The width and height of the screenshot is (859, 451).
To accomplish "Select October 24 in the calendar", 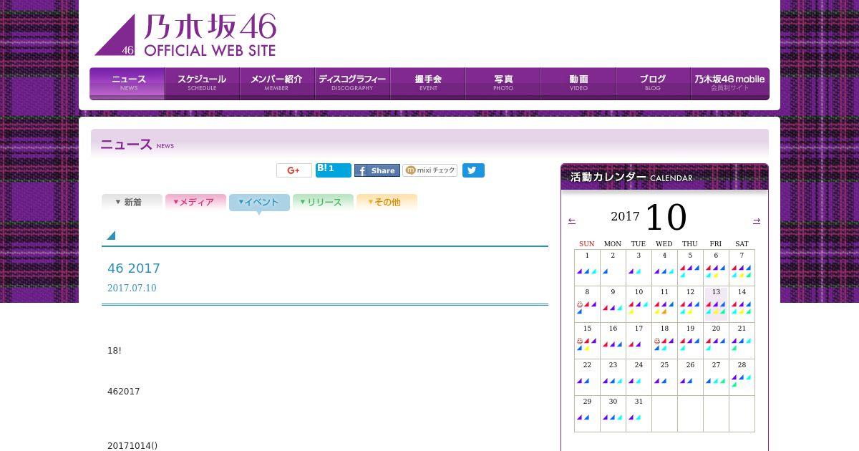I will (x=639, y=377).
